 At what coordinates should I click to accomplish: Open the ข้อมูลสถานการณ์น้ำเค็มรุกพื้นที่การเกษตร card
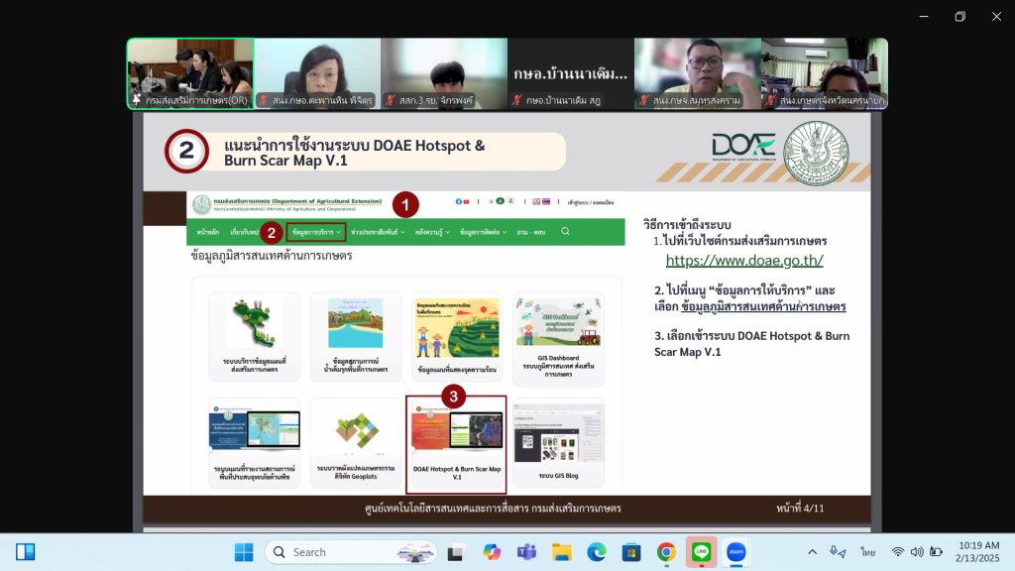[356, 337]
